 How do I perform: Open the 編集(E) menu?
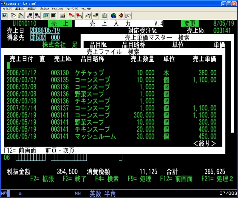(x=20, y=9)
